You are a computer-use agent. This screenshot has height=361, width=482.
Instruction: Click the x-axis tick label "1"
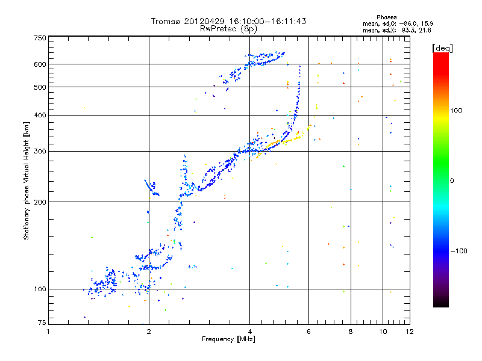(x=48, y=332)
